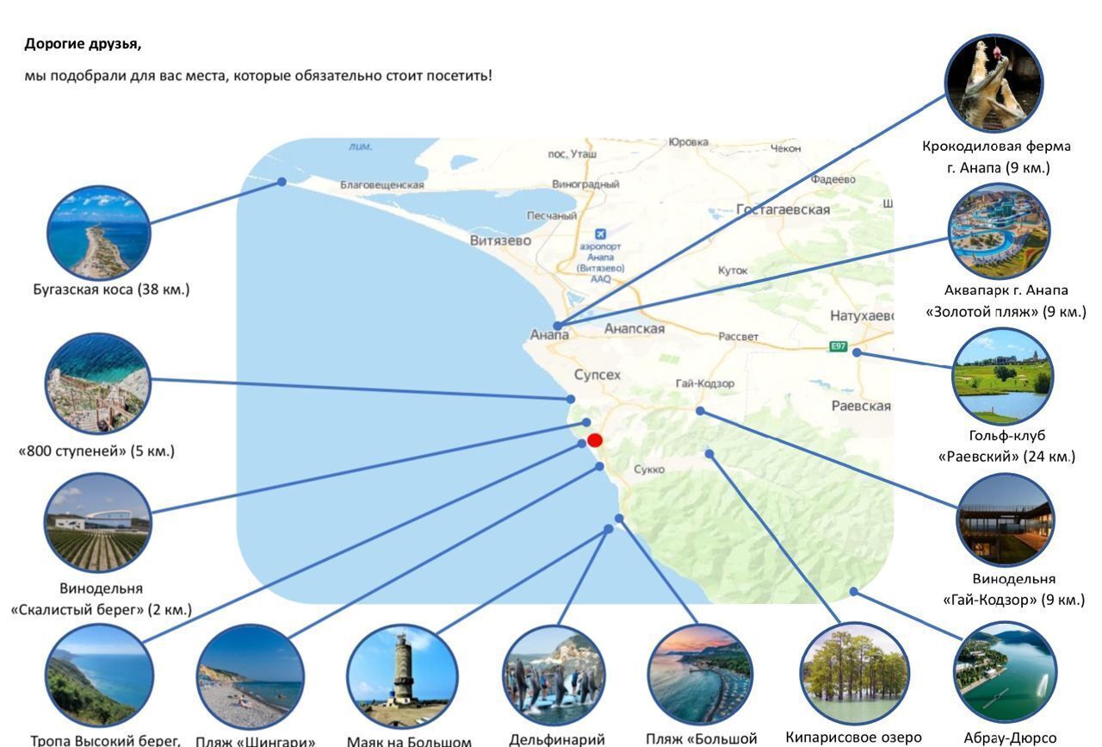This screenshot has width=1102, height=747.
Task: Click the 'Анапа' city label on map
Action: coord(549,335)
